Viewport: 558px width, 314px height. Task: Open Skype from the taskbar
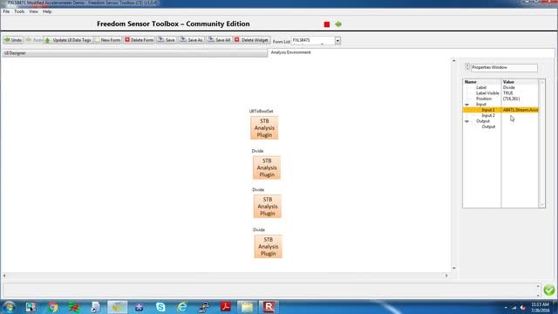tap(160, 307)
